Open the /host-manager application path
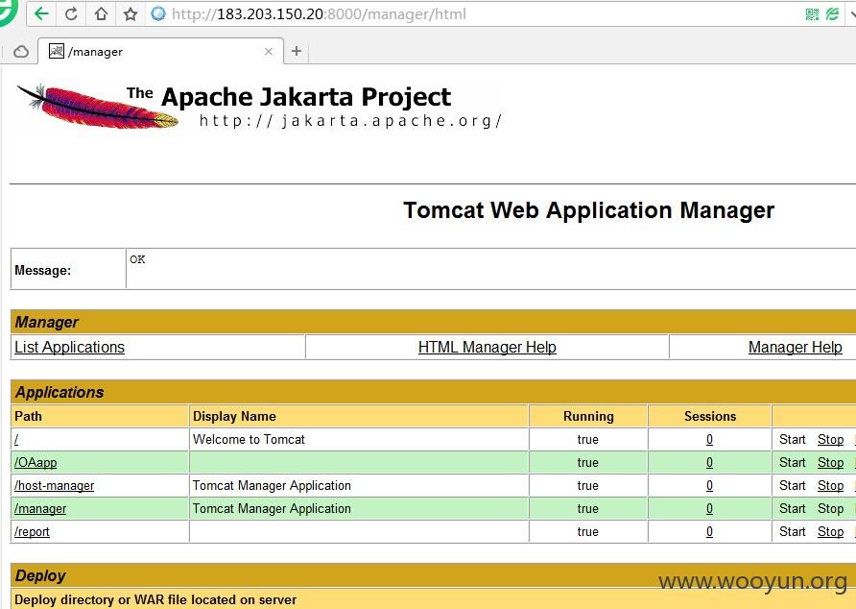This screenshot has width=856, height=609. tap(54, 485)
